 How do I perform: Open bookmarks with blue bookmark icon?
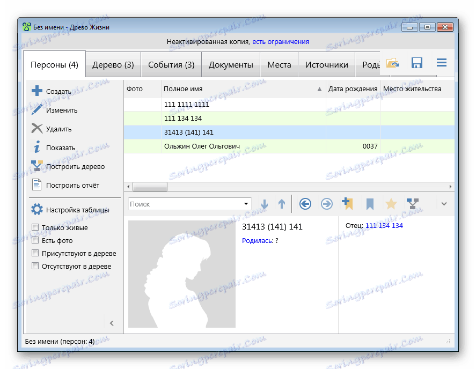tap(370, 204)
